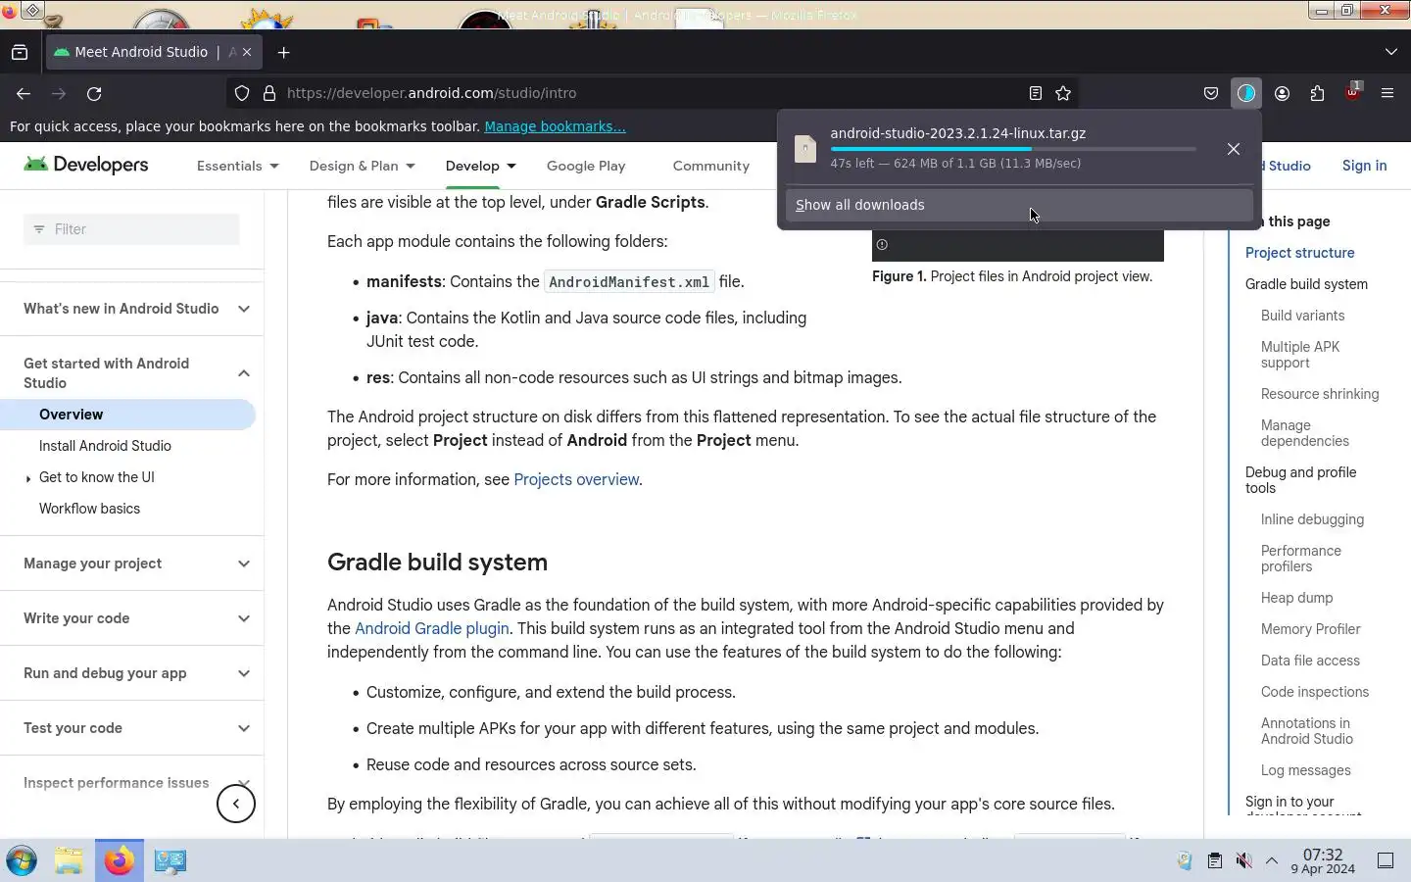Screen dimensions: 1411x882
Task: Open the Develop menu
Action: [x=481, y=166]
